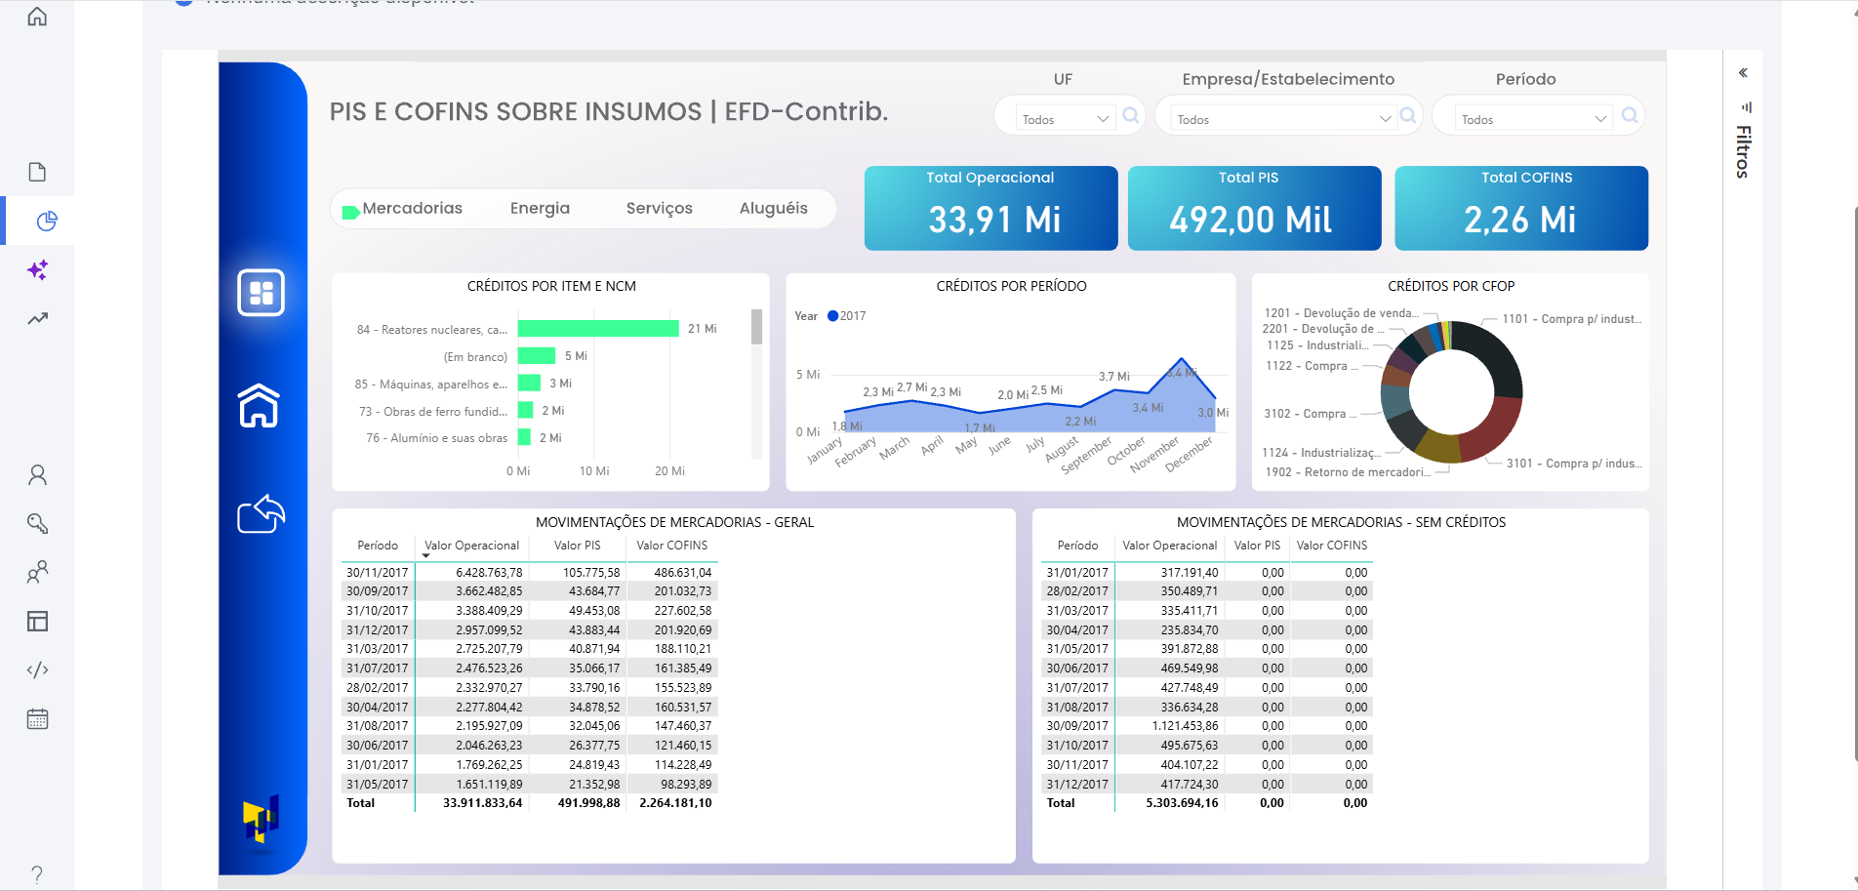Click the dashboard grid icon on blue panel
The width and height of the screenshot is (1858, 891).
[x=261, y=293]
